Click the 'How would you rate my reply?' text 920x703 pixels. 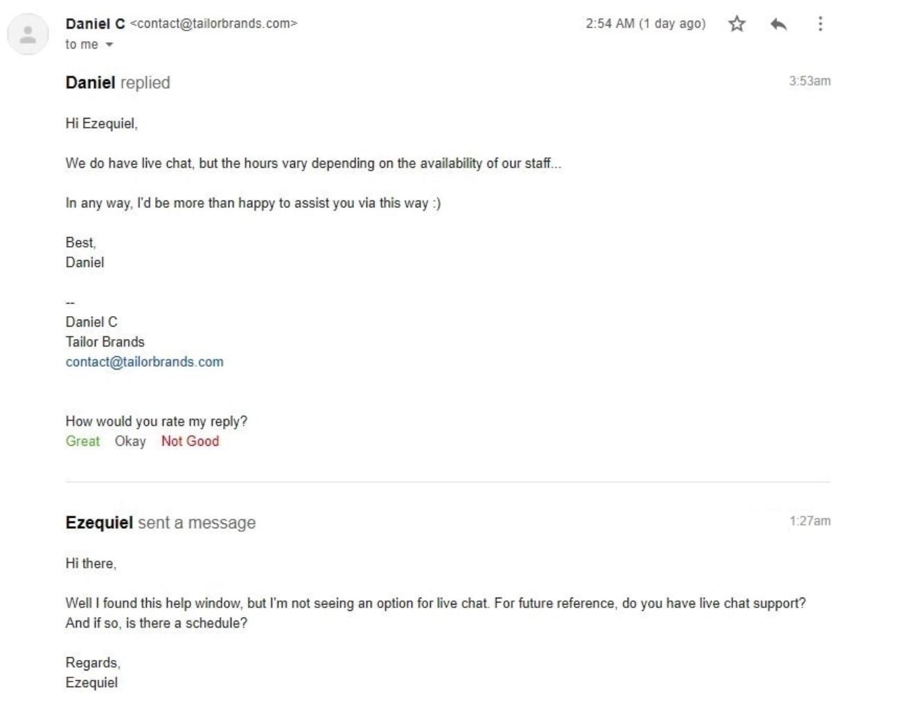pos(157,422)
